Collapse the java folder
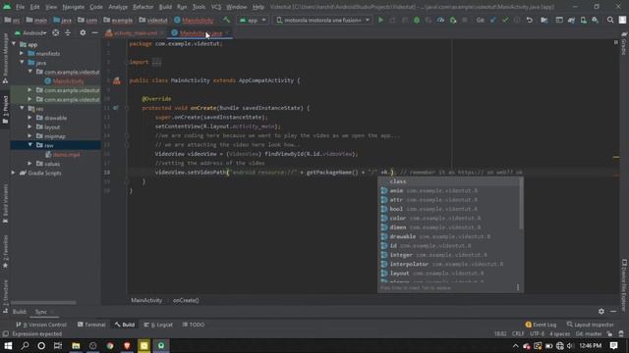 point(22,63)
